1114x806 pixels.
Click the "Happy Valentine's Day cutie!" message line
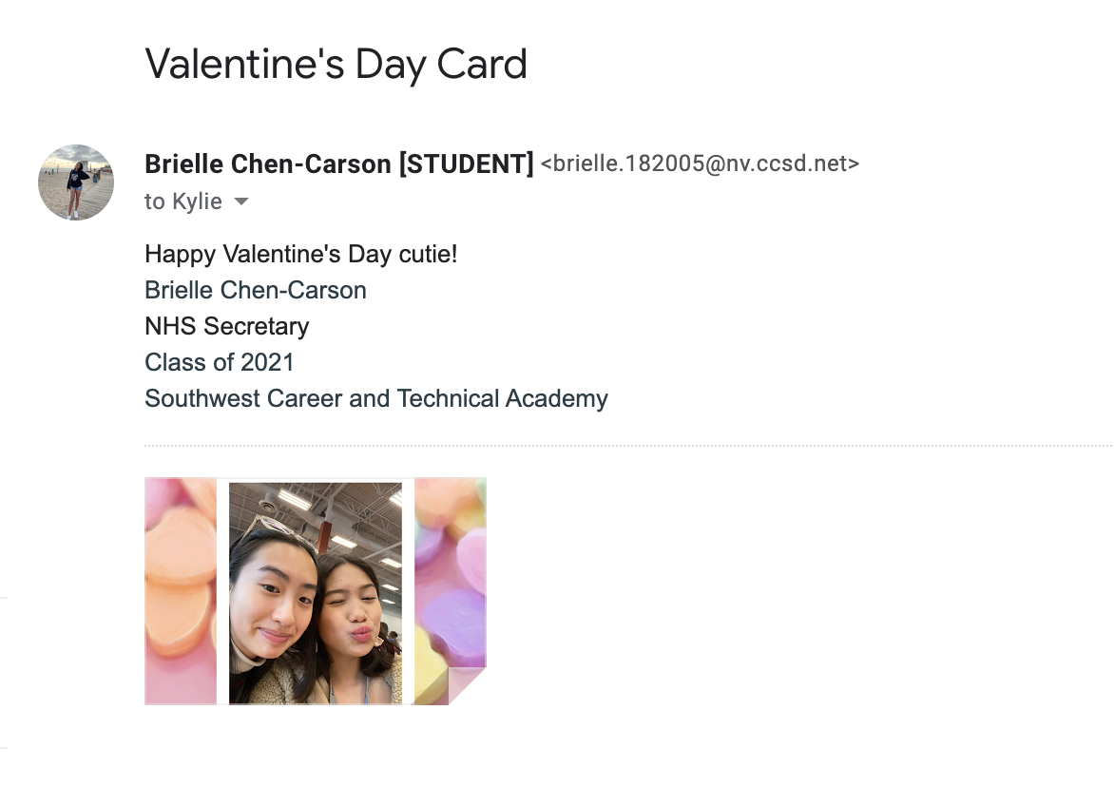pos(301,254)
